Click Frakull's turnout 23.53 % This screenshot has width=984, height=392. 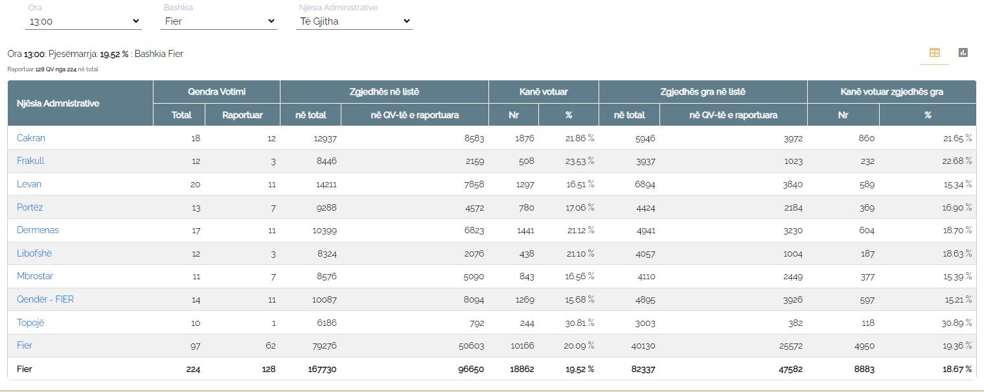580,161
